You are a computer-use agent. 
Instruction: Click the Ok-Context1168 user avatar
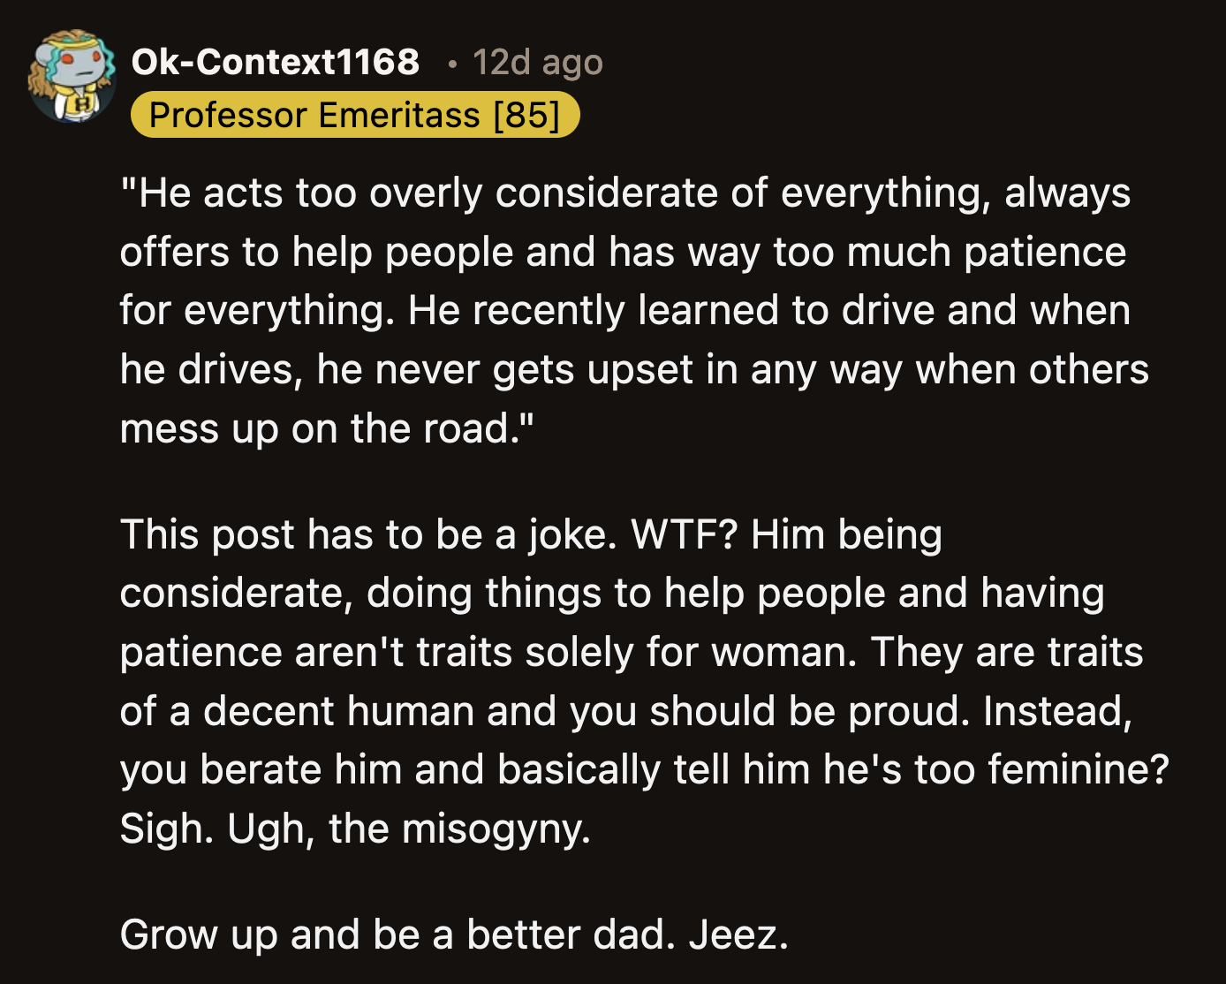coord(72,77)
